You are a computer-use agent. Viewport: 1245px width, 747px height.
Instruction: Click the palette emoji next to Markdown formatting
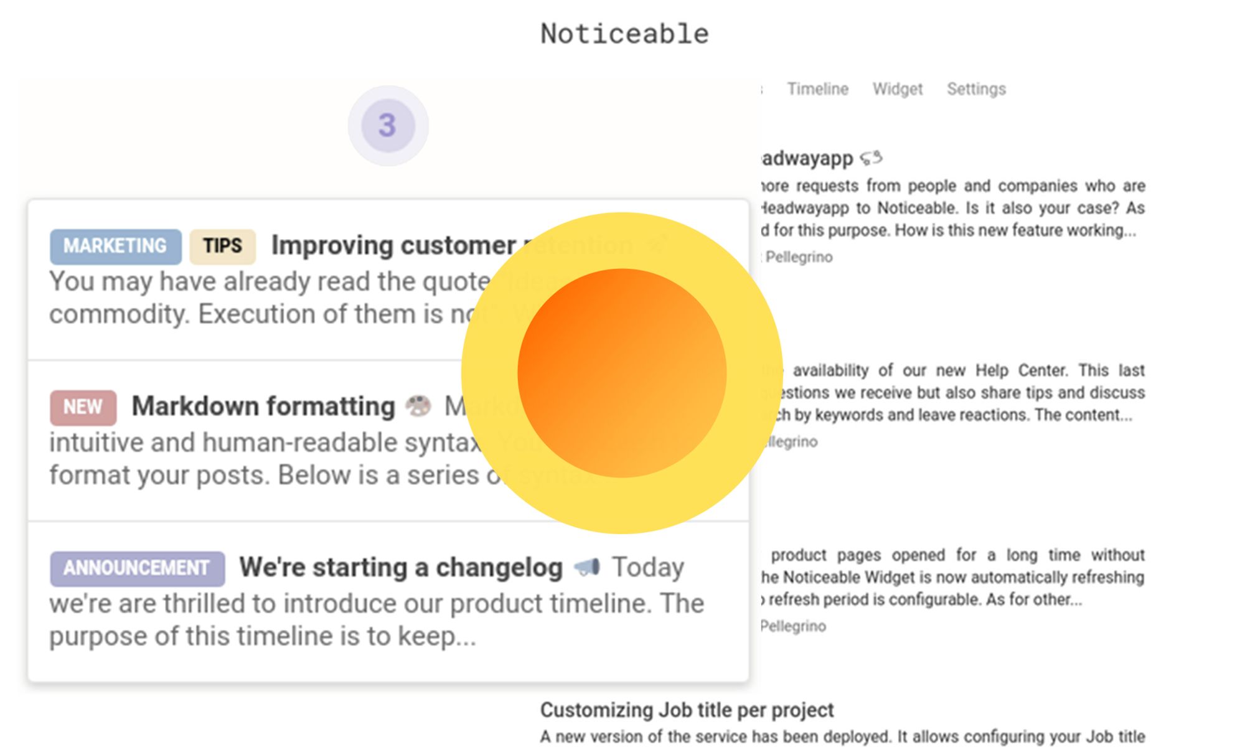418,406
